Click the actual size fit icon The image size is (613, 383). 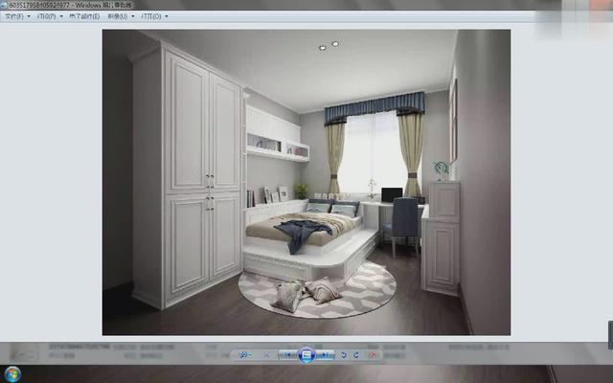pyautogui.click(x=268, y=355)
